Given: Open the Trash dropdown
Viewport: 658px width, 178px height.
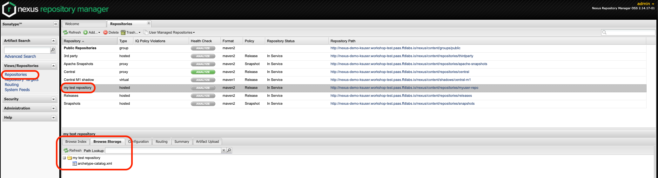Looking at the screenshot, I should point(131,32).
